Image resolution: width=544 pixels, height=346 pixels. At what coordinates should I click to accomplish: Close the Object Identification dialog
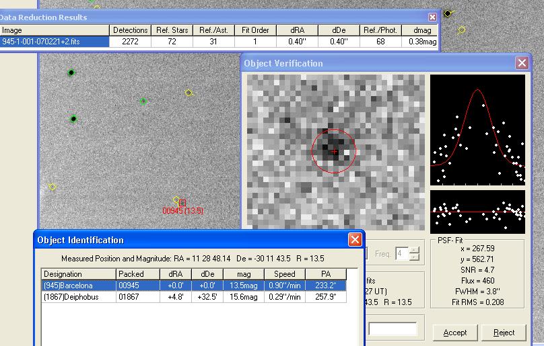click(x=355, y=240)
